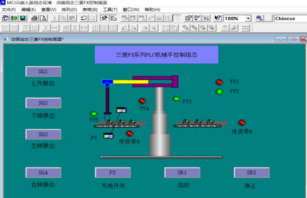This screenshot has width=307, height=198.
Task: Toggle the grid dots display icon
Action: tap(177, 18)
